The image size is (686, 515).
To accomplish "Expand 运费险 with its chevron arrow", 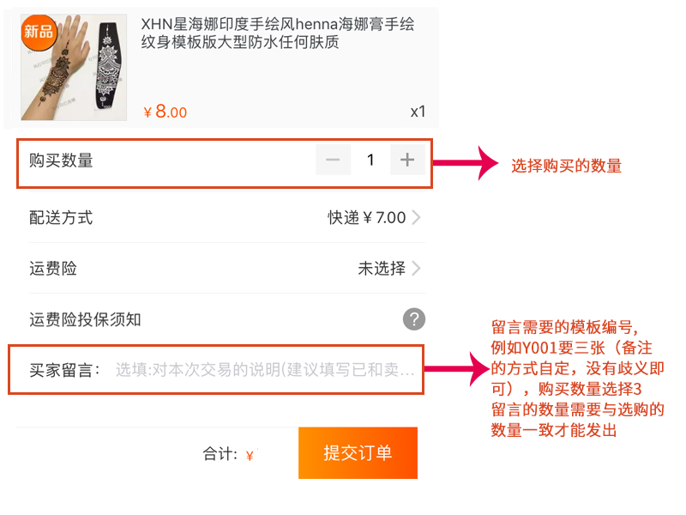I will tap(417, 269).
